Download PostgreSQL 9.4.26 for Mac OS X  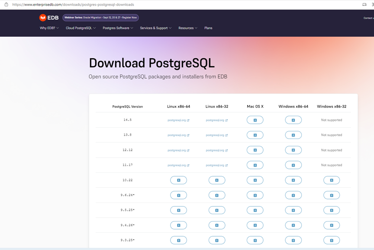coord(255,225)
